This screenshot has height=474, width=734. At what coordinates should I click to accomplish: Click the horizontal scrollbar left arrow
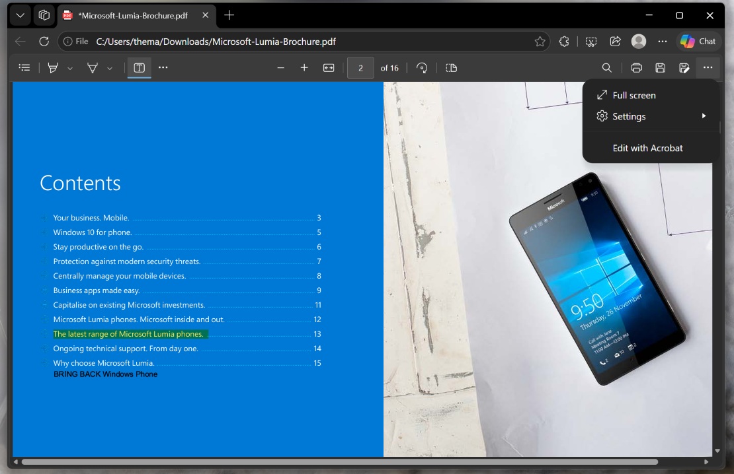tap(16, 462)
